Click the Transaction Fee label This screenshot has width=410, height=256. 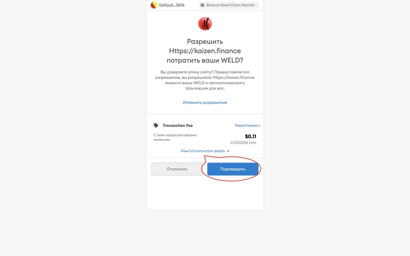click(x=178, y=125)
